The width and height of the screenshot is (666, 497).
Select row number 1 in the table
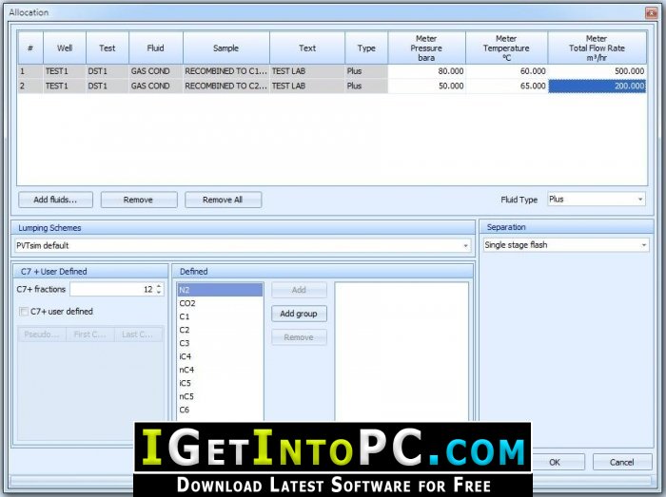pyautogui.click(x=30, y=71)
